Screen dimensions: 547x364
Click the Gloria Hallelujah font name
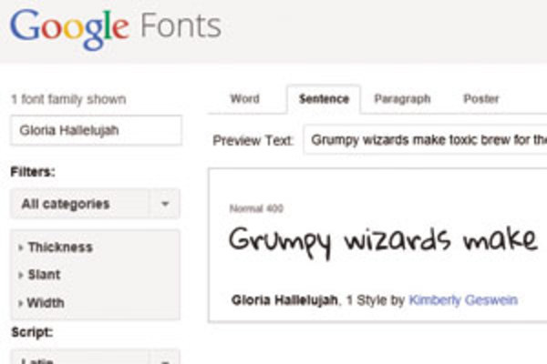[284, 300]
